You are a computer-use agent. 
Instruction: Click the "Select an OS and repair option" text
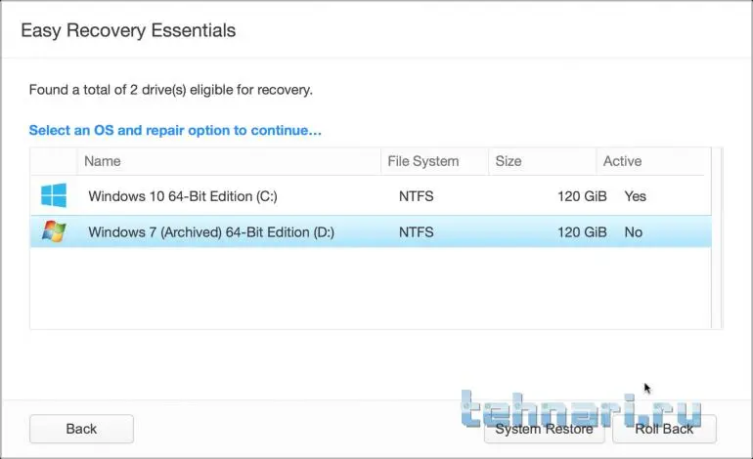pos(175,130)
